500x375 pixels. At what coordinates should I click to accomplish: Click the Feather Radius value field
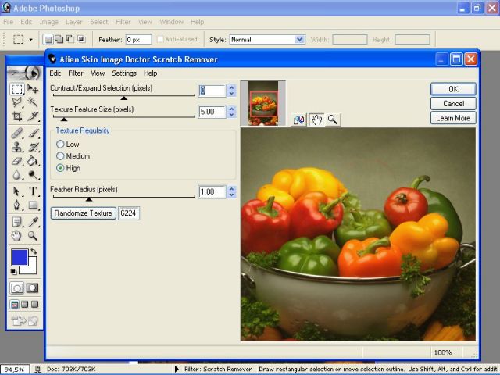point(212,192)
